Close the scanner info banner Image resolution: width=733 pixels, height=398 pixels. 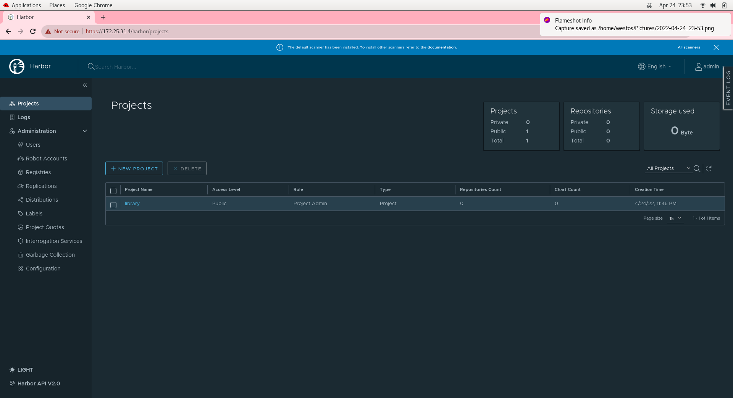pyautogui.click(x=716, y=47)
